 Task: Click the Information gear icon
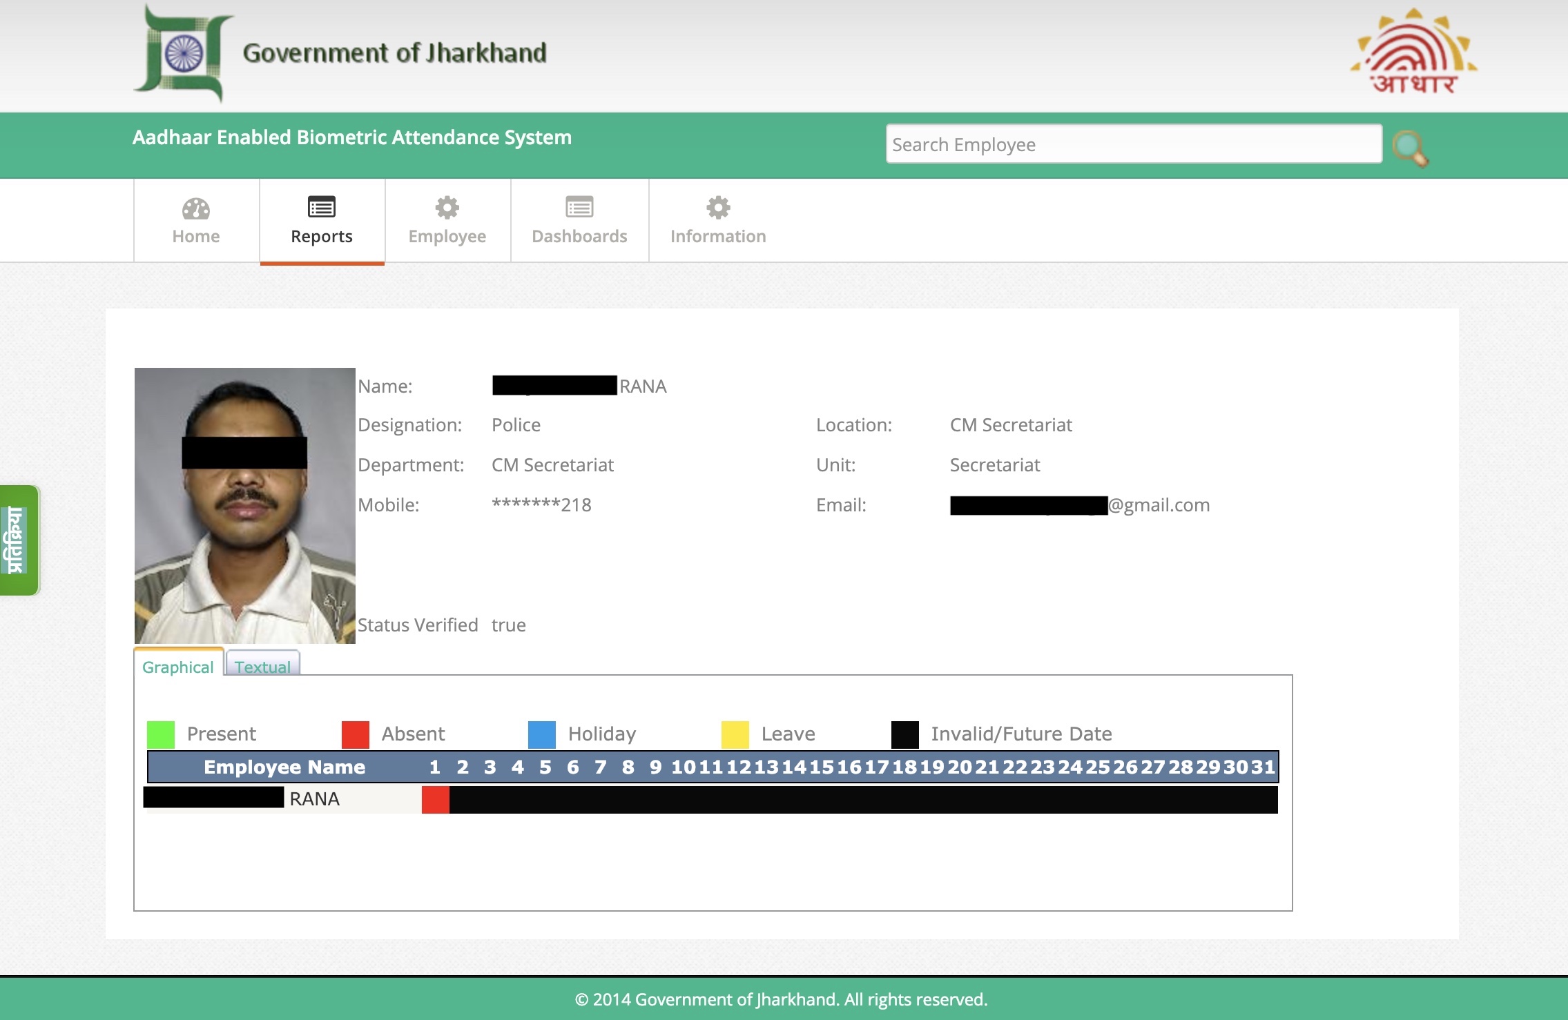coord(718,207)
